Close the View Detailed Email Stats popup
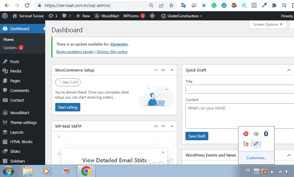 click(x=163, y=153)
